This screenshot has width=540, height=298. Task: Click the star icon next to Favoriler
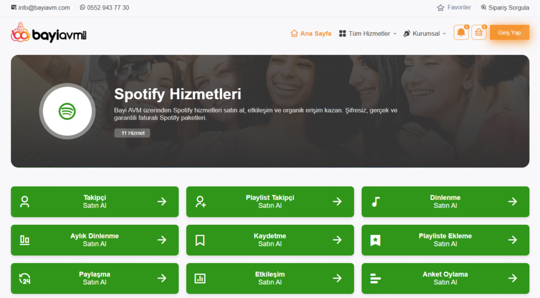click(x=440, y=7)
